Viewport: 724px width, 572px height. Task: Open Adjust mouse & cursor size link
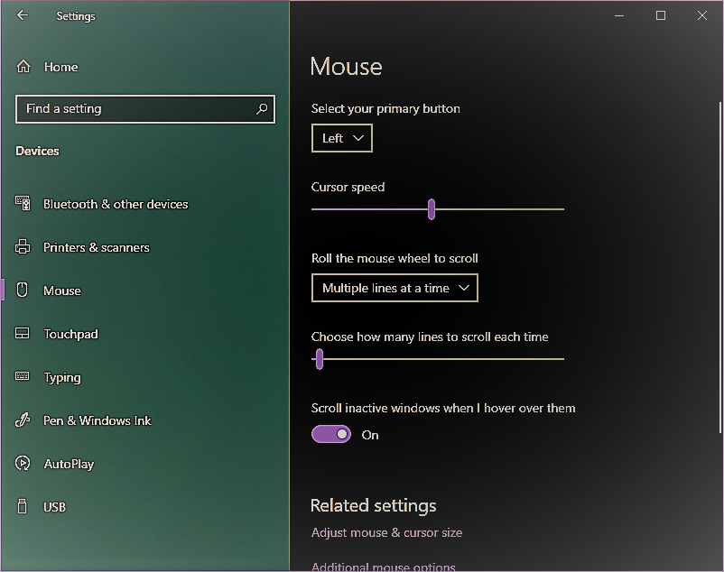pos(386,533)
